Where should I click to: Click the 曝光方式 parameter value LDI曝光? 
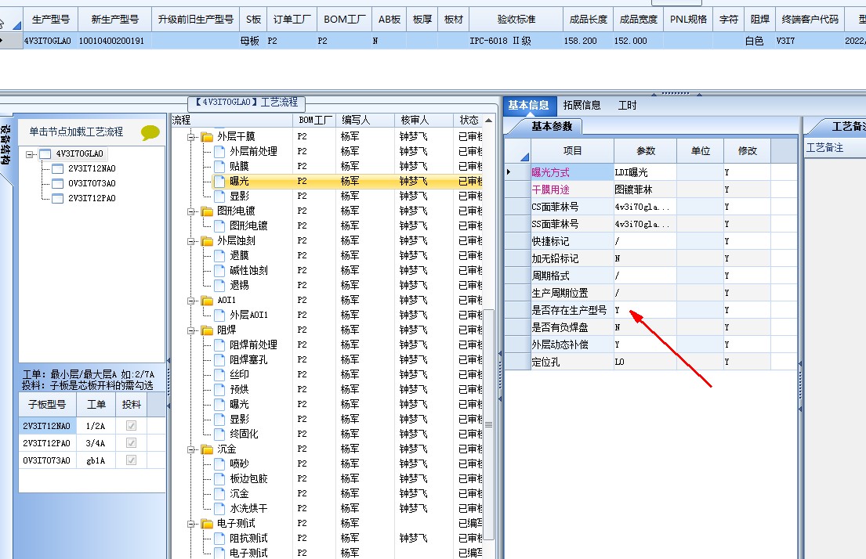[x=645, y=172]
